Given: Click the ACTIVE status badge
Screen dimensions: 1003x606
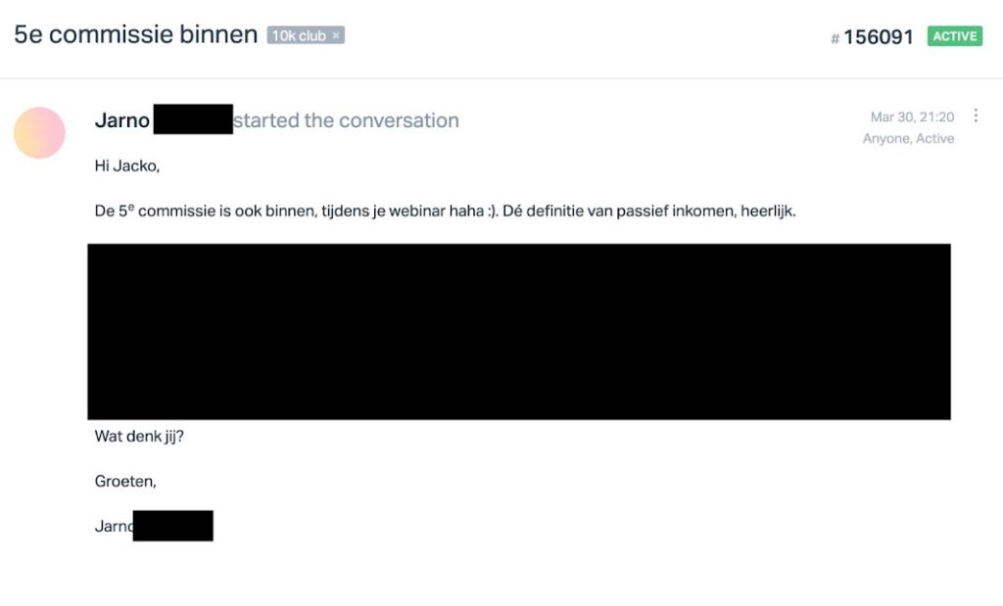Looking at the screenshot, I should [x=954, y=36].
